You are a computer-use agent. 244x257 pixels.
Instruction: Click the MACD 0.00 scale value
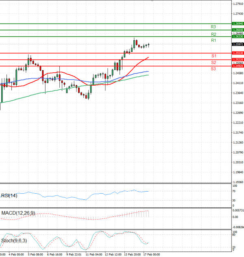[235, 217]
